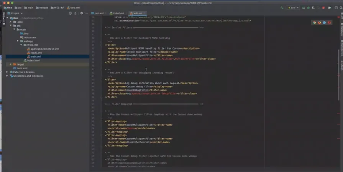Select index.html in project tree
This screenshot has height=172, width=343.
click(32, 60)
